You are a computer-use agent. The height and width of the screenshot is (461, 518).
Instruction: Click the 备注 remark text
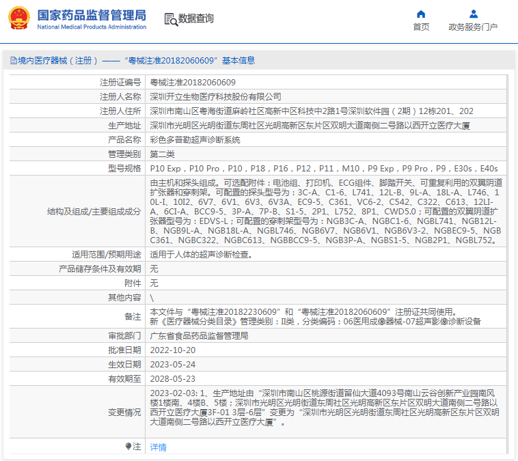(x=315, y=316)
